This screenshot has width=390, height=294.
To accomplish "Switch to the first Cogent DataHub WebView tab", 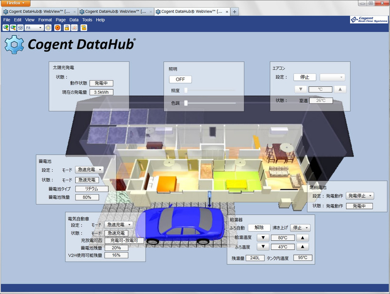I will 40,11.
